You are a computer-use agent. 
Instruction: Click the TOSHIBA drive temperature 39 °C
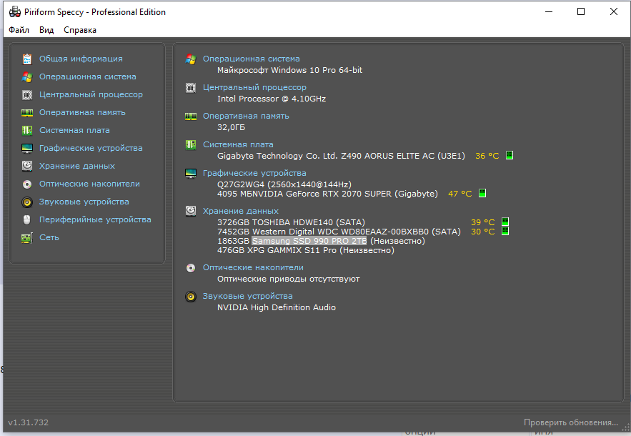pyautogui.click(x=483, y=222)
